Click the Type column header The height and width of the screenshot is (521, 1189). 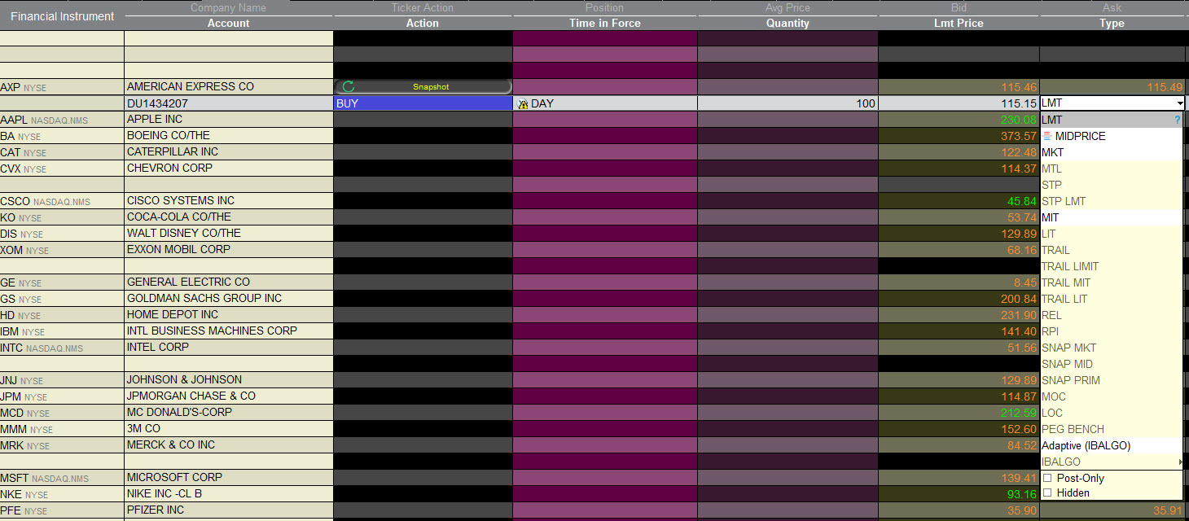(1112, 23)
